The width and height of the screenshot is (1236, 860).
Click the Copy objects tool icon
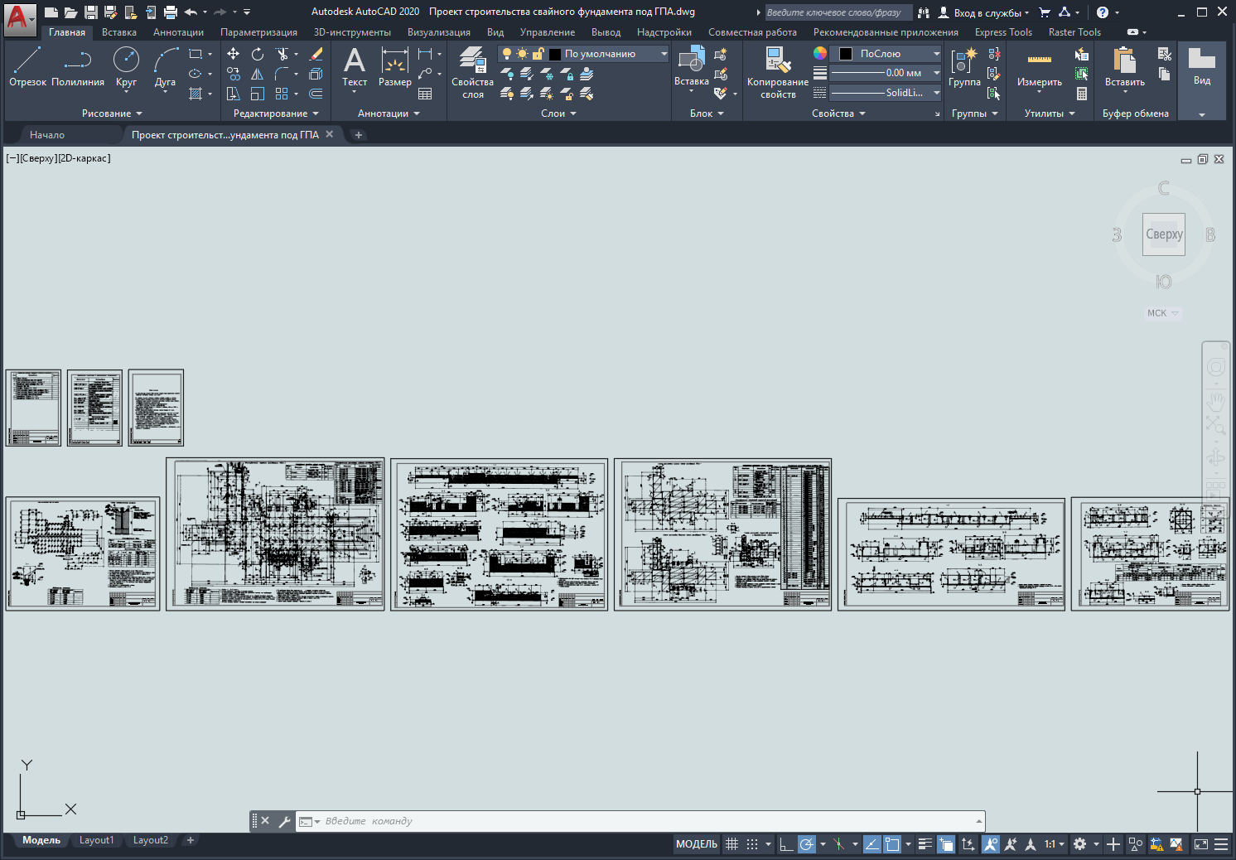(233, 74)
